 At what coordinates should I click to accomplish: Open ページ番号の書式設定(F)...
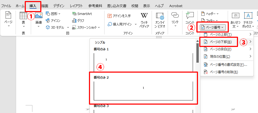(x=227, y=64)
